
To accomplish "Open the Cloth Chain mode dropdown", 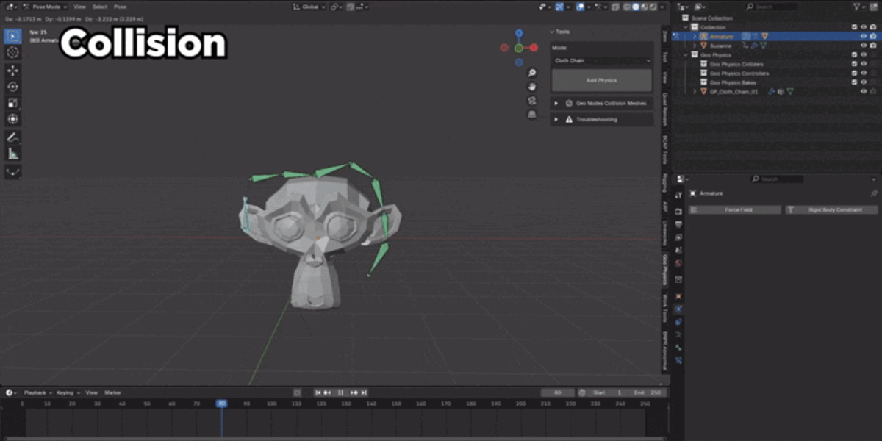I will pyautogui.click(x=602, y=61).
